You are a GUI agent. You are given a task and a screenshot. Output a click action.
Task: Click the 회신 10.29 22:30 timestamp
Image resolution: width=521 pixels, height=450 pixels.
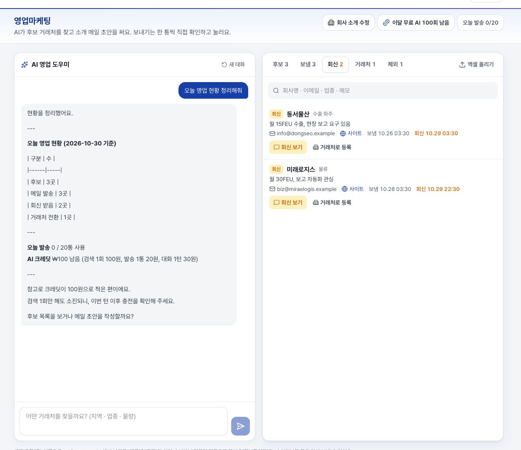(438, 189)
